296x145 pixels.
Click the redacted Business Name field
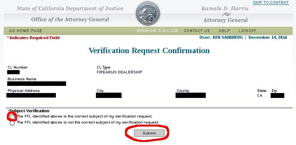click(x=37, y=84)
